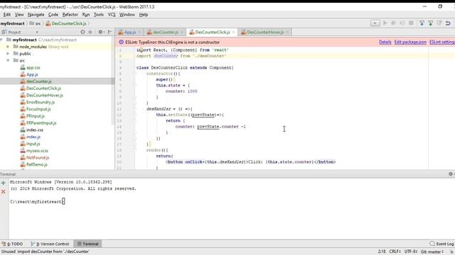
Task: Click the CRLF line separator status entry
Action: [x=395, y=251]
